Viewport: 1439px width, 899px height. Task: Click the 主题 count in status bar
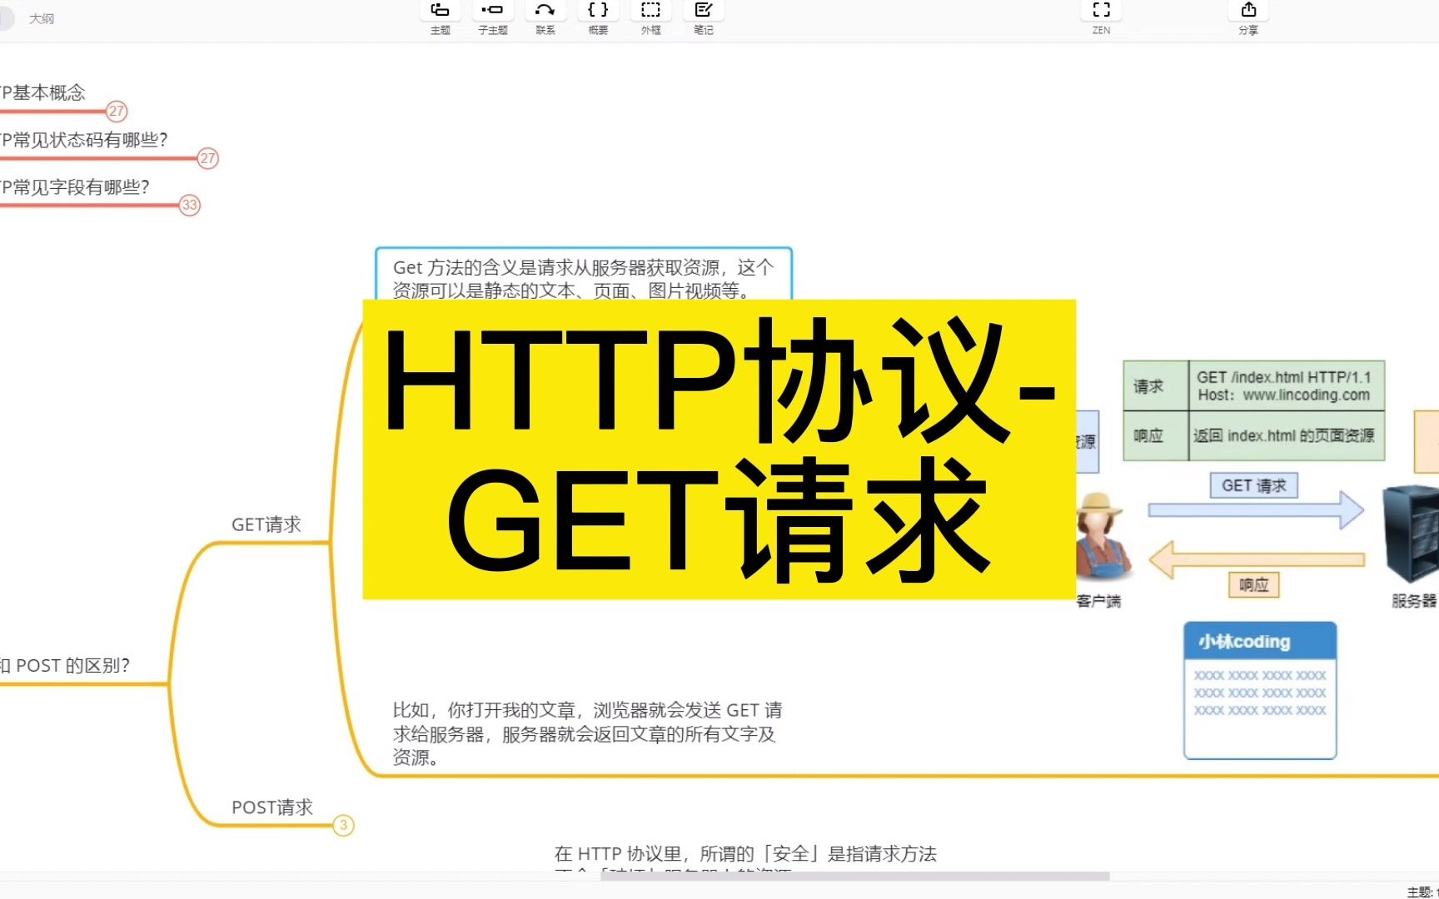pos(1422,892)
